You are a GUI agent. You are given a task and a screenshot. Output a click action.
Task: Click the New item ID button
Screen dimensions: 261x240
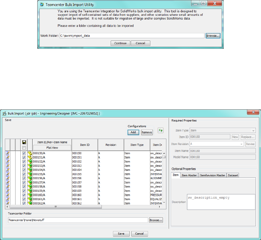click(235, 137)
